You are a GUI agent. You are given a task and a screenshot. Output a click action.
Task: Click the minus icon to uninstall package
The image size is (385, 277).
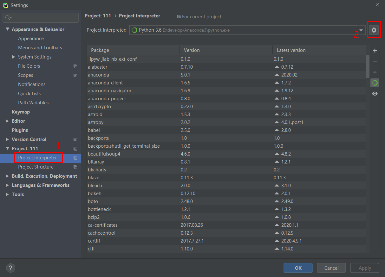[x=375, y=61]
